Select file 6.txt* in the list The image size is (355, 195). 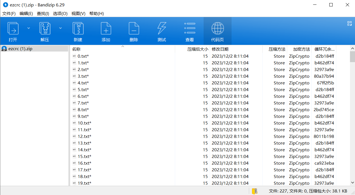pos(83,96)
